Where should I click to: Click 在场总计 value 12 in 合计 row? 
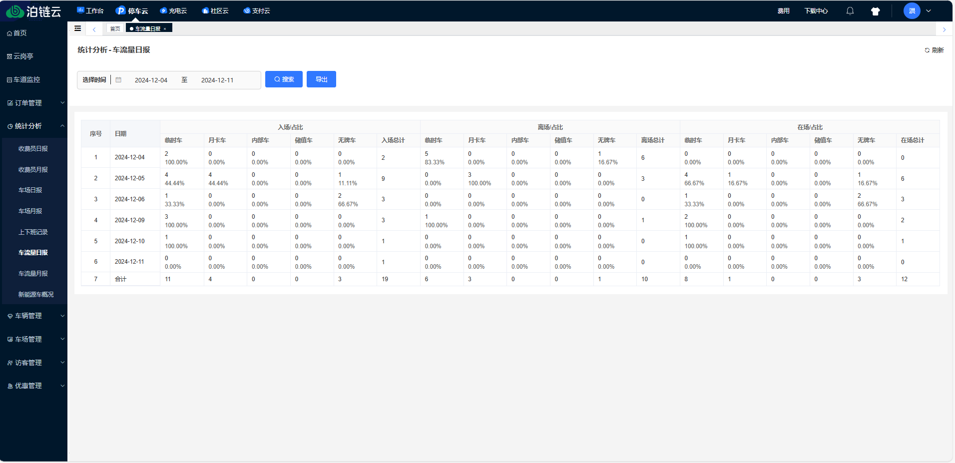[905, 279]
